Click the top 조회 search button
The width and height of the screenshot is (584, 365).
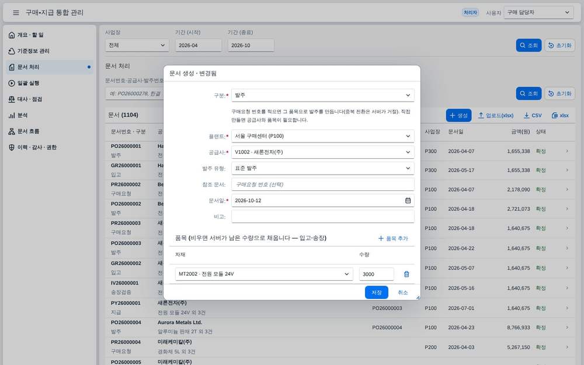coord(529,45)
